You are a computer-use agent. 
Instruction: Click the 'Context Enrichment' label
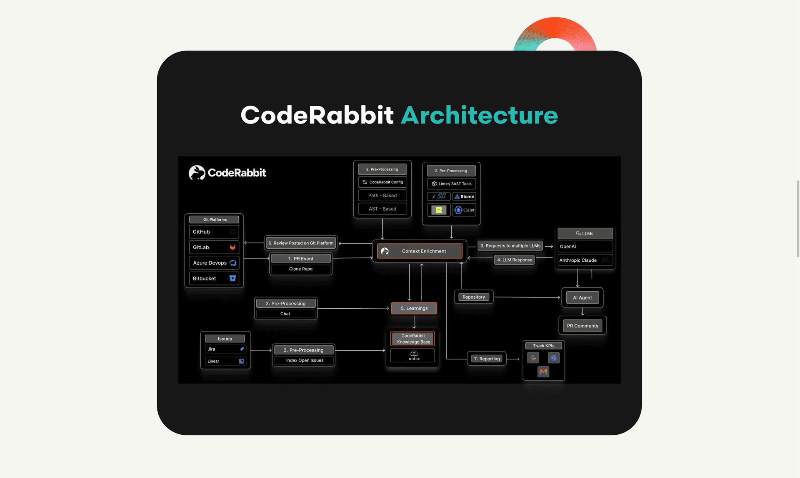(x=424, y=251)
